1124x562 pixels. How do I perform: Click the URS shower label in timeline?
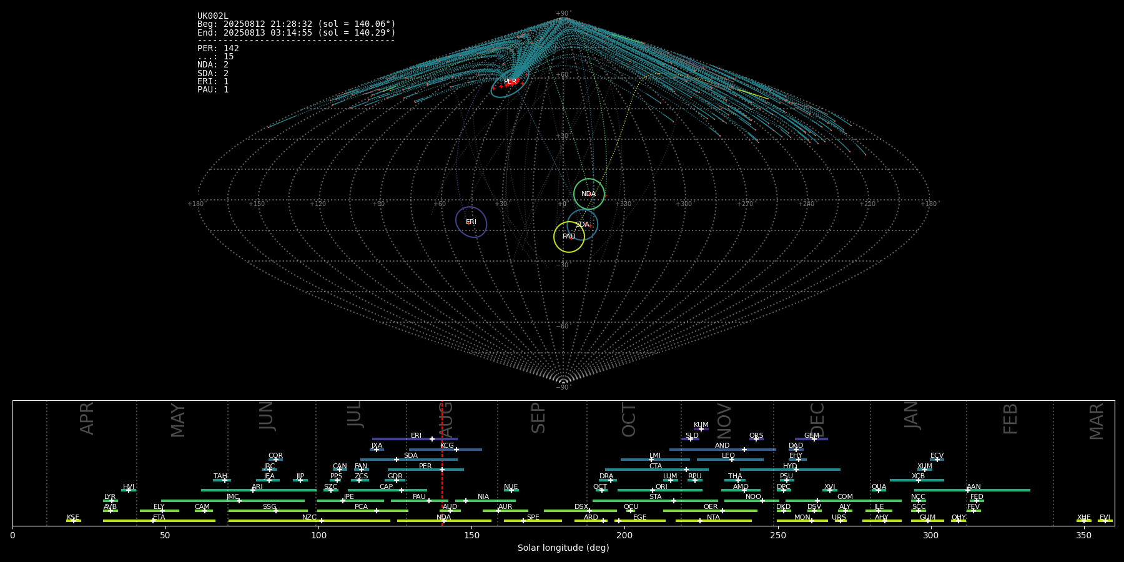click(x=839, y=518)
